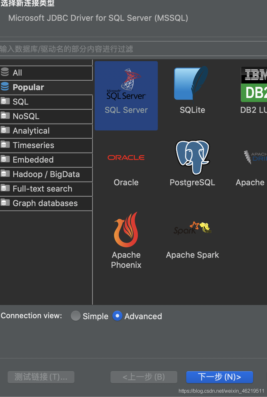Click the All category database icon
The width and height of the screenshot is (267, 397).
(5, 72)
